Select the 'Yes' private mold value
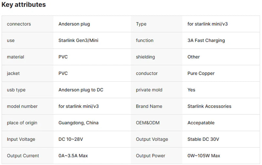262x165 pixels. pos(191,90)
